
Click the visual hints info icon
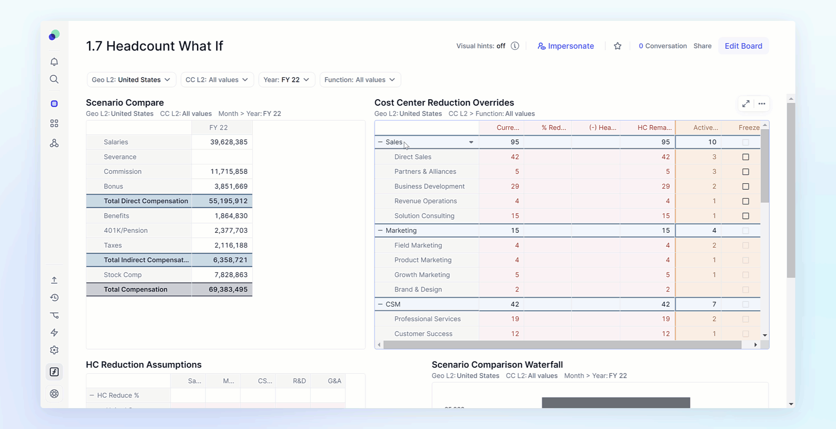coord(515,46)
